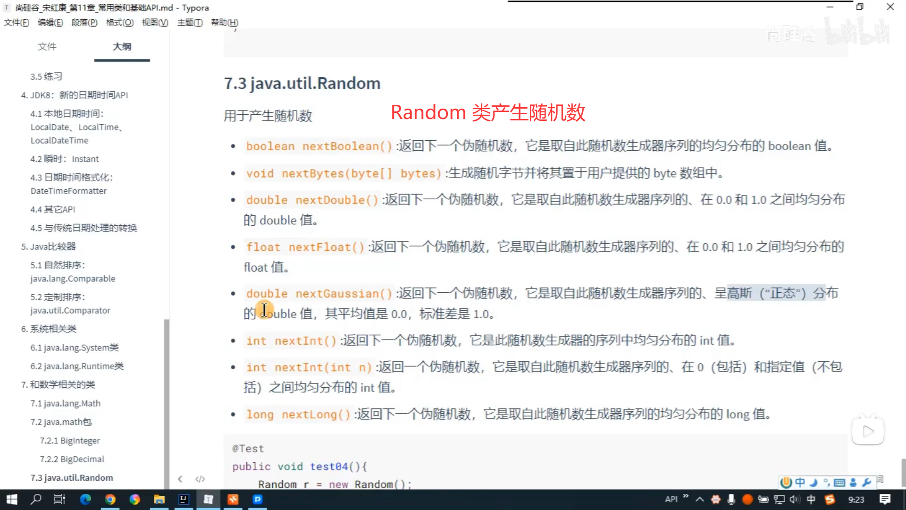This screenshot has width=906, height=510.
Task: Jump to 7.2.1 BigInteger in outline
Action: [70, 441]
